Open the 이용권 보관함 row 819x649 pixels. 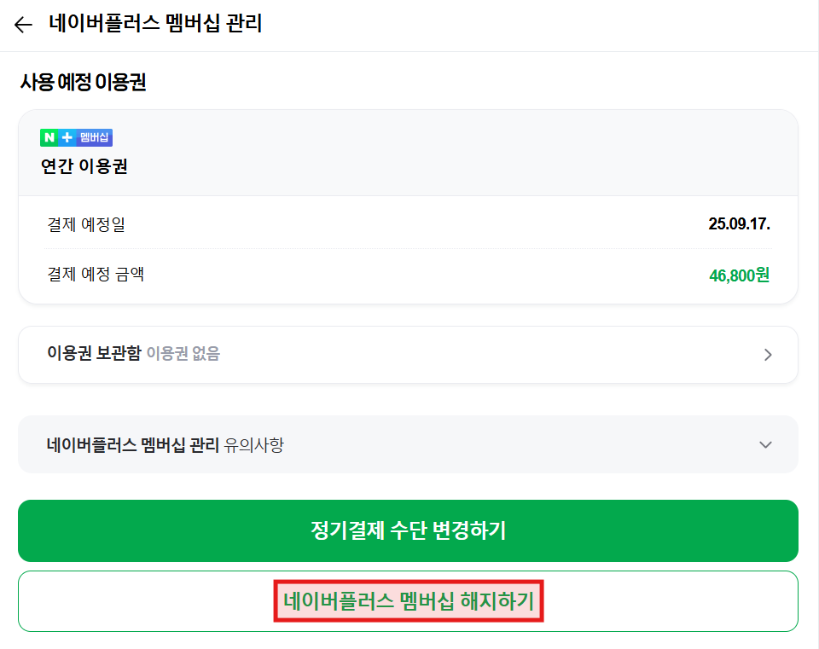click(408, 355)
